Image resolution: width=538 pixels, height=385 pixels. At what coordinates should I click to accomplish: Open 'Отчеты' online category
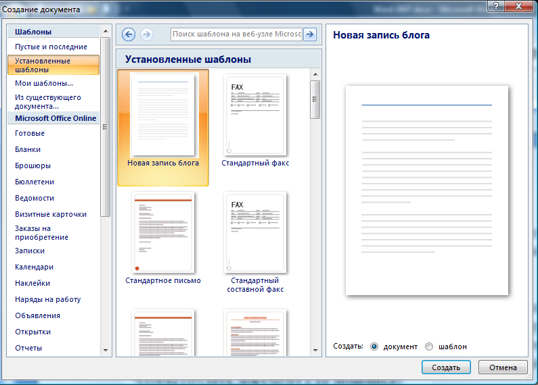click(x=28, y=348)
